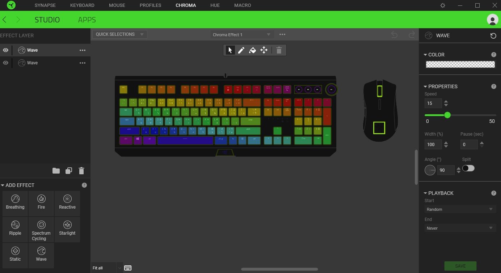Collapse the Add Effect section
The image size is (501, 273).
pos(3,185)
